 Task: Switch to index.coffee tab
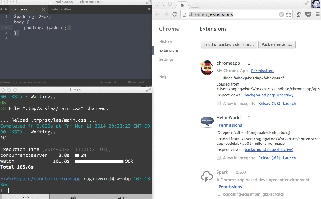[61, 9]
